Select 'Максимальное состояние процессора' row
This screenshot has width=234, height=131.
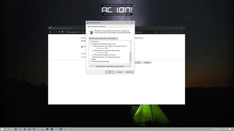pyautogui.click(x=107, y=57)
